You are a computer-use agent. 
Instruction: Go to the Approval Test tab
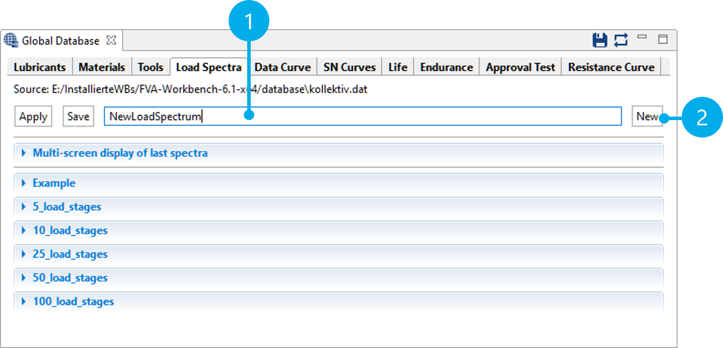tap(520, 67)
